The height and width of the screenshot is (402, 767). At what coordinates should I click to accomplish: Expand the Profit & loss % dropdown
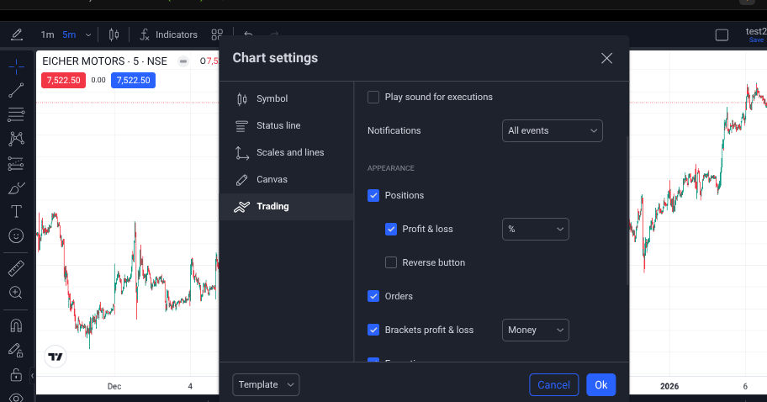(535, 229)
